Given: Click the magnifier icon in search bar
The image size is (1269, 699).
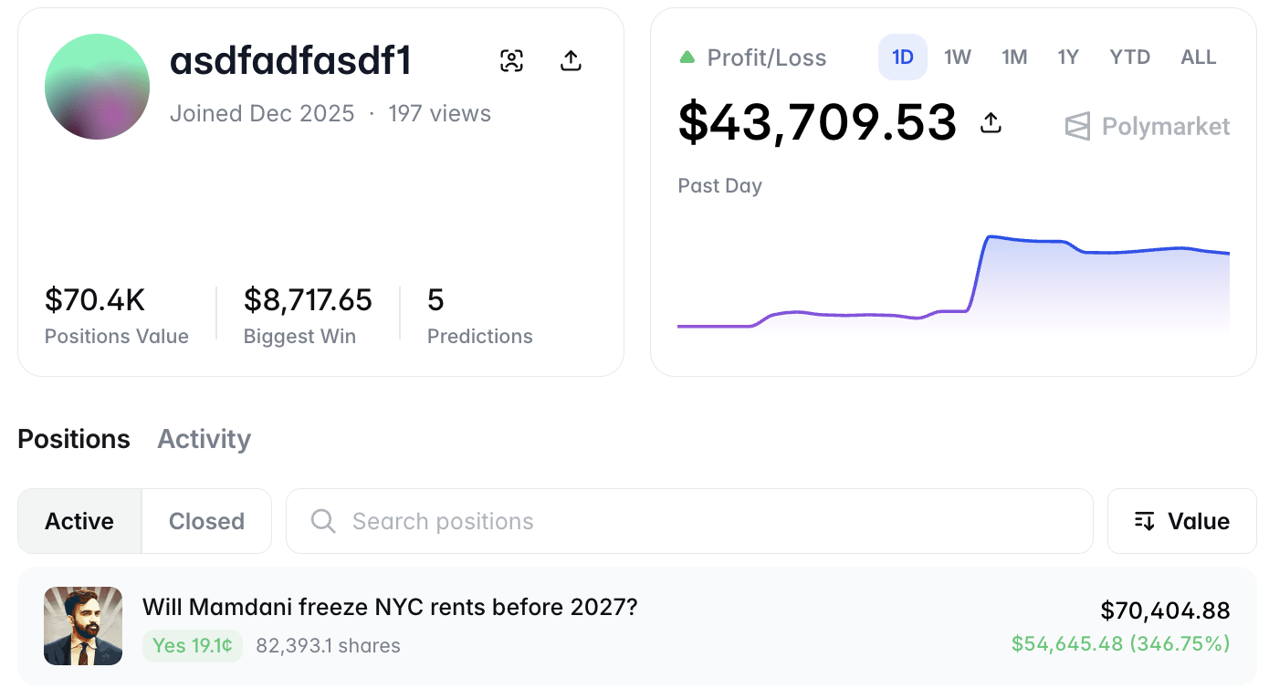Looking at the screenshot, I should pyautogui.click(x=323, y=521).
